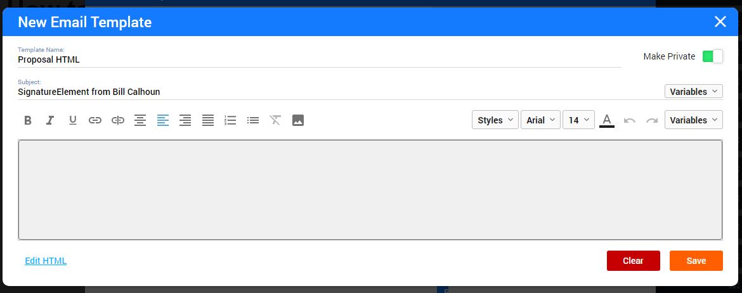Disable the Make Private switch

point(712,56)
